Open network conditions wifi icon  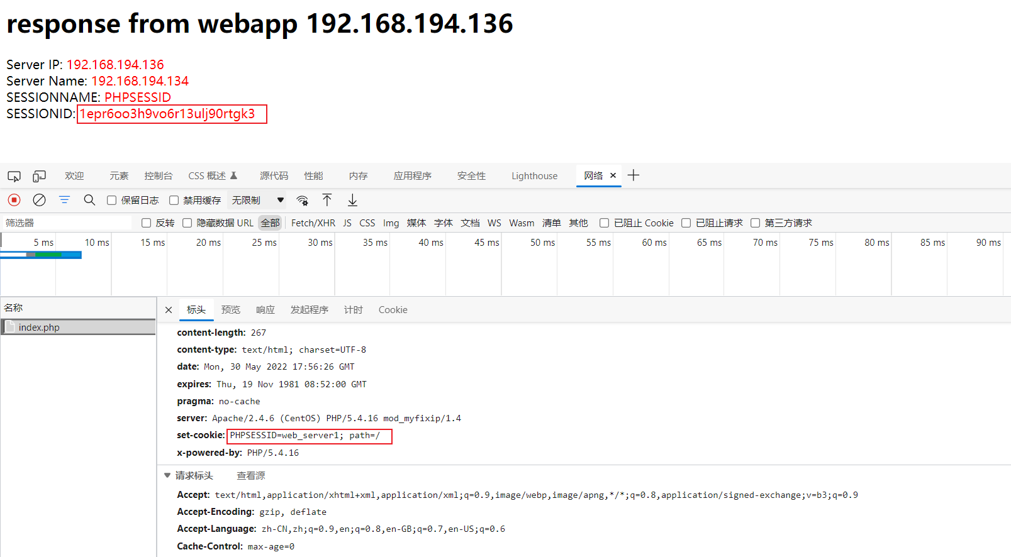pos(303,201)
